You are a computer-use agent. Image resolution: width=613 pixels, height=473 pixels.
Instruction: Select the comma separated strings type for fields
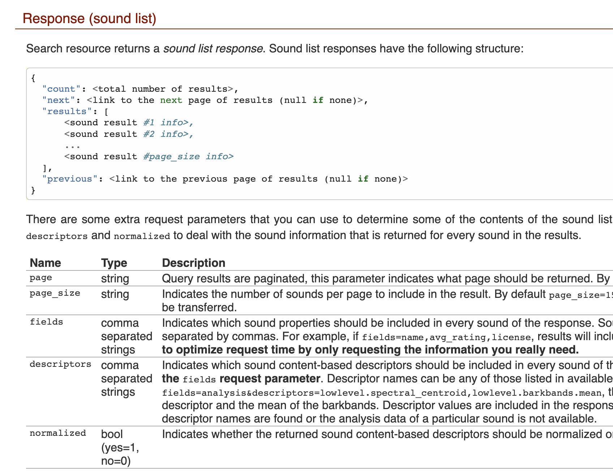click(x=127, y=336)
